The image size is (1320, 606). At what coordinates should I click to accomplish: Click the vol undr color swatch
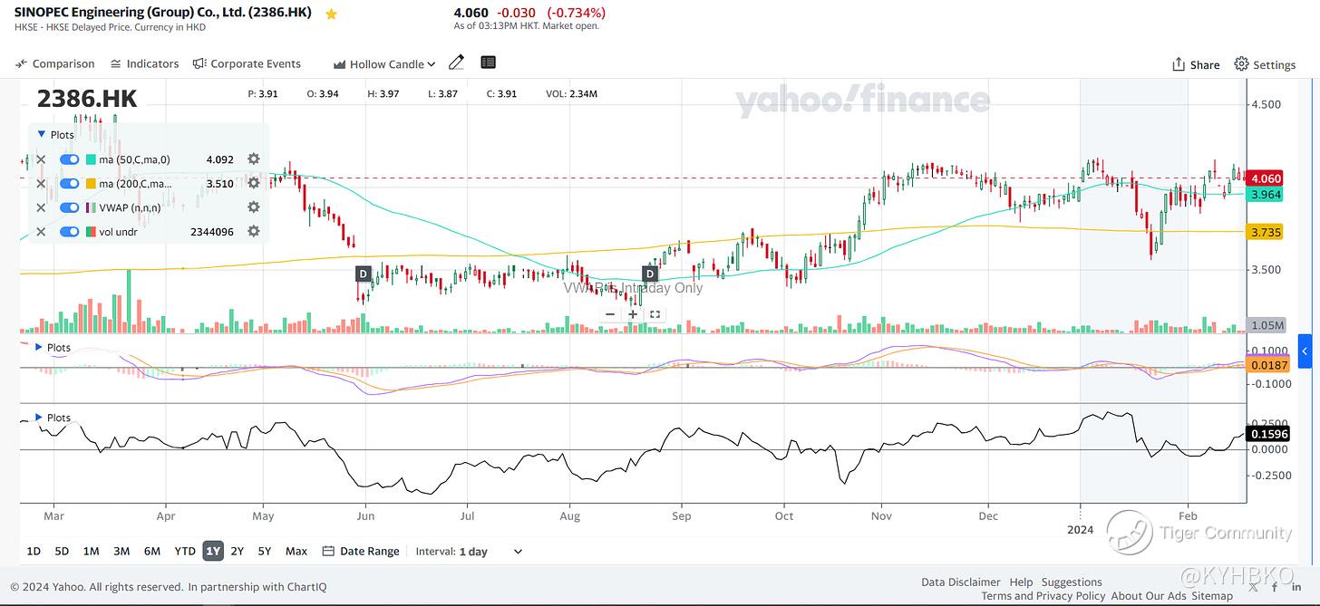coord(91,232)
